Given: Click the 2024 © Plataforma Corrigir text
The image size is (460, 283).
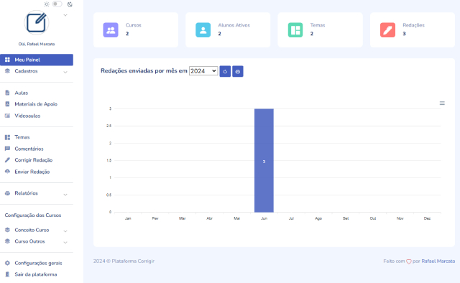Looking at the screenshot, I should (124, 261).
